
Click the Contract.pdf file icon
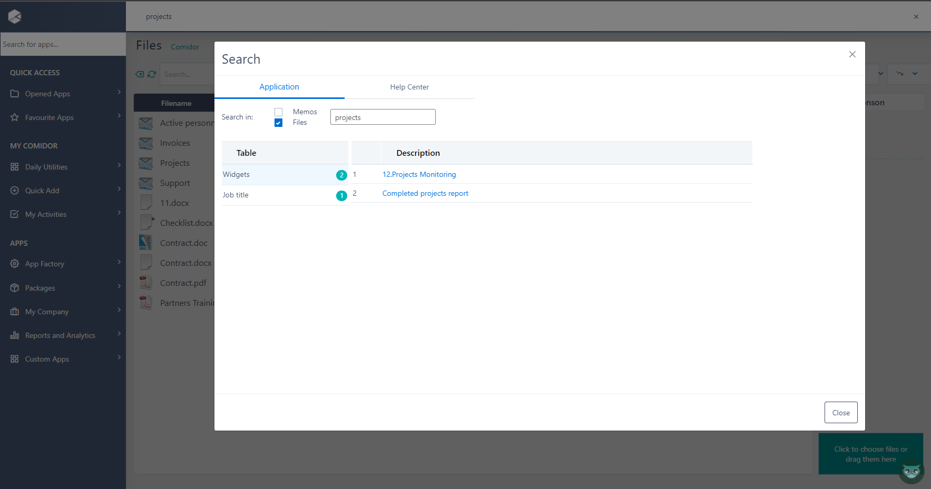click(146, 283)
